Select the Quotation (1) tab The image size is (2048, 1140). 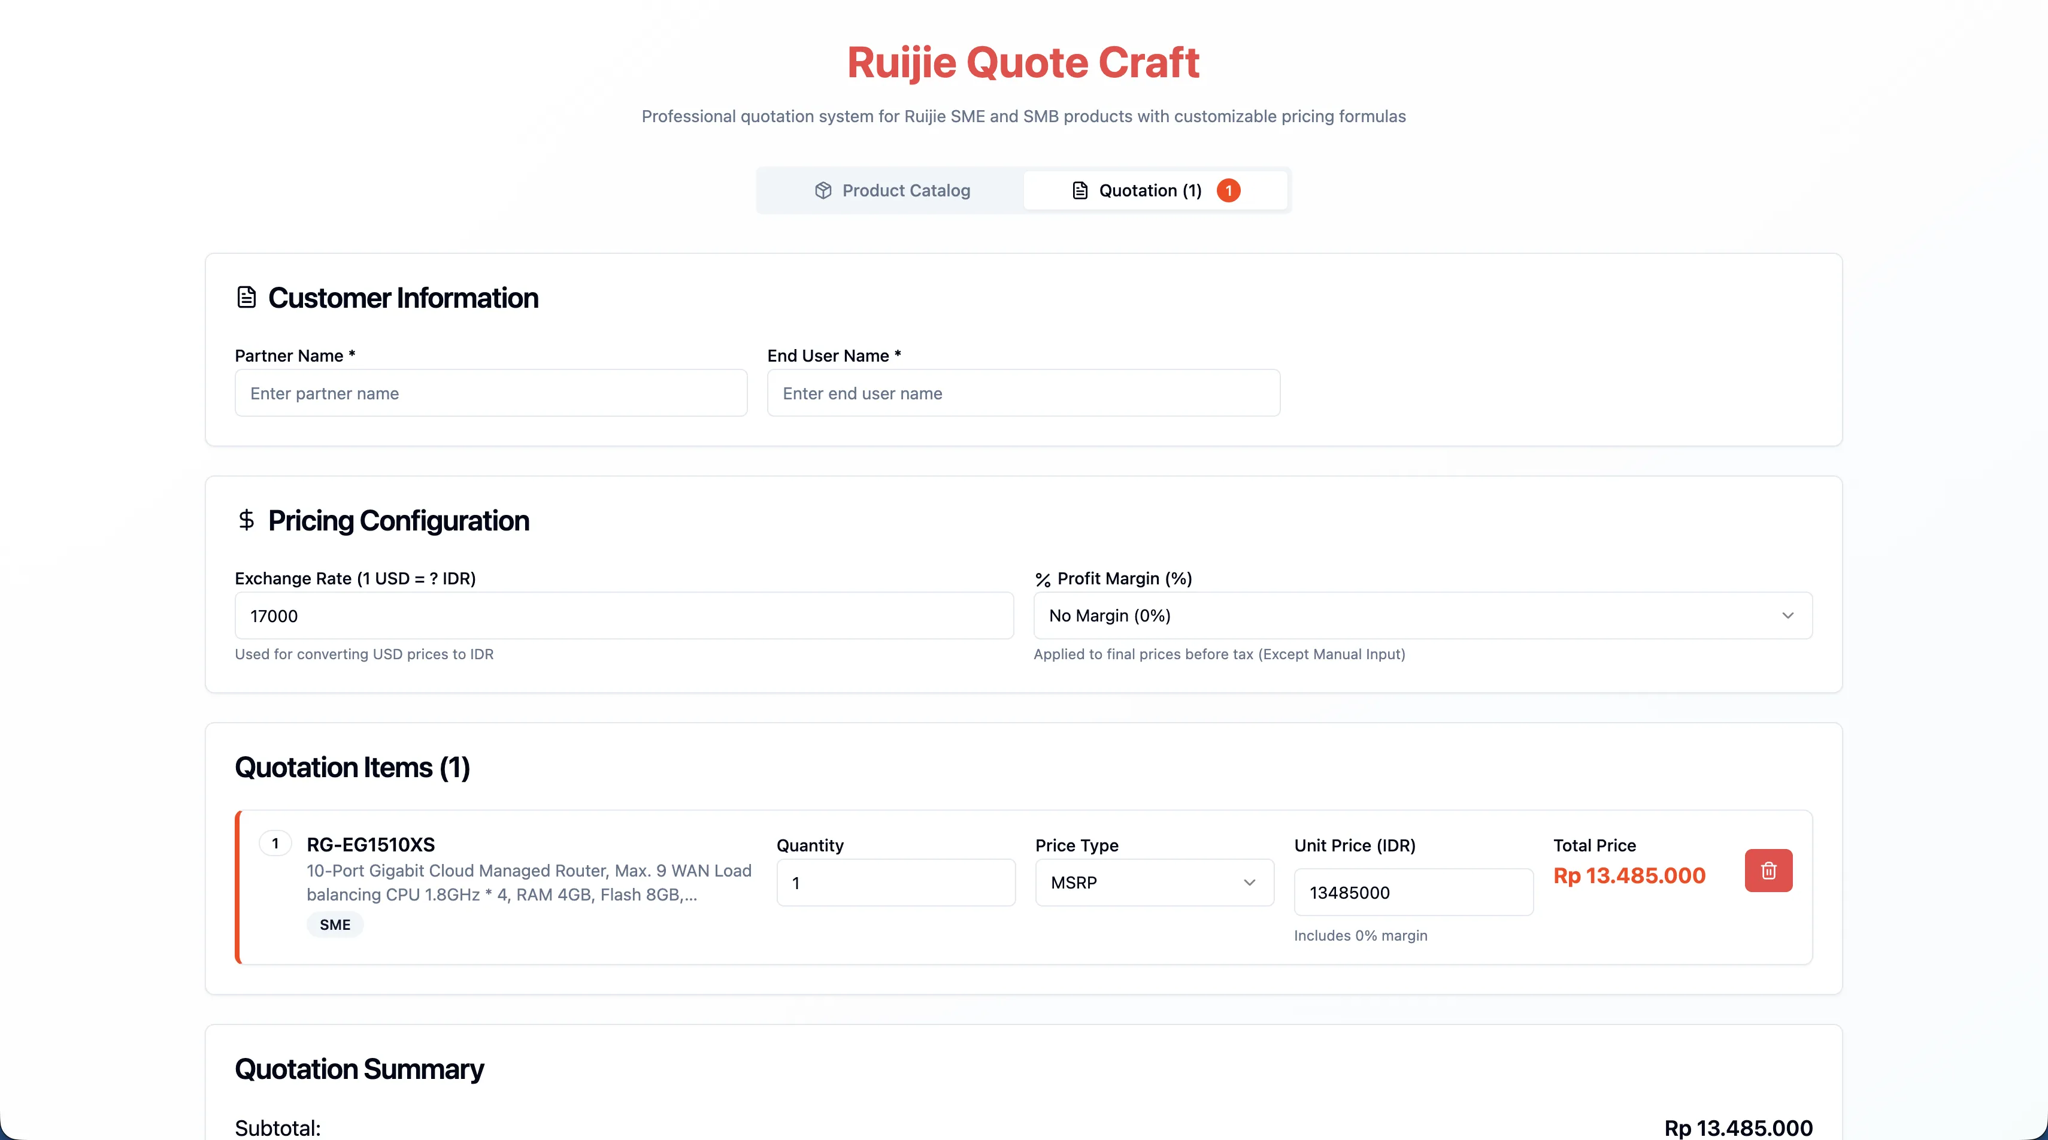coord(1155,191)
